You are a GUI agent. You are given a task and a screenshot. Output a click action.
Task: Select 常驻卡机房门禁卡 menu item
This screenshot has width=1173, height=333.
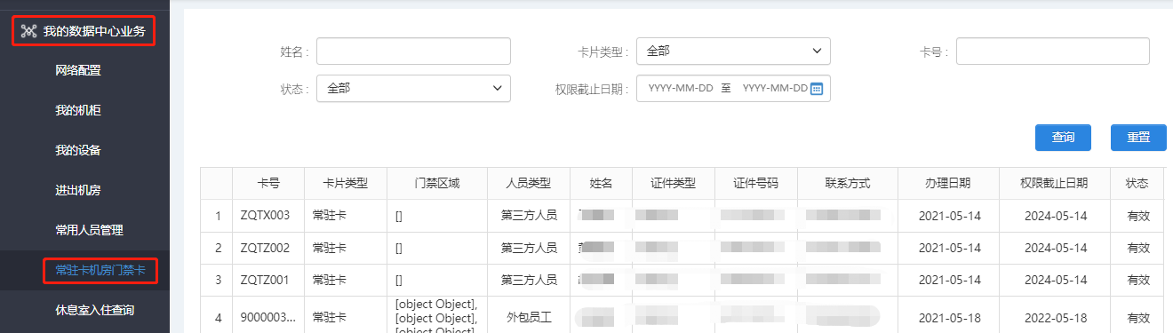tap(100, 270)
